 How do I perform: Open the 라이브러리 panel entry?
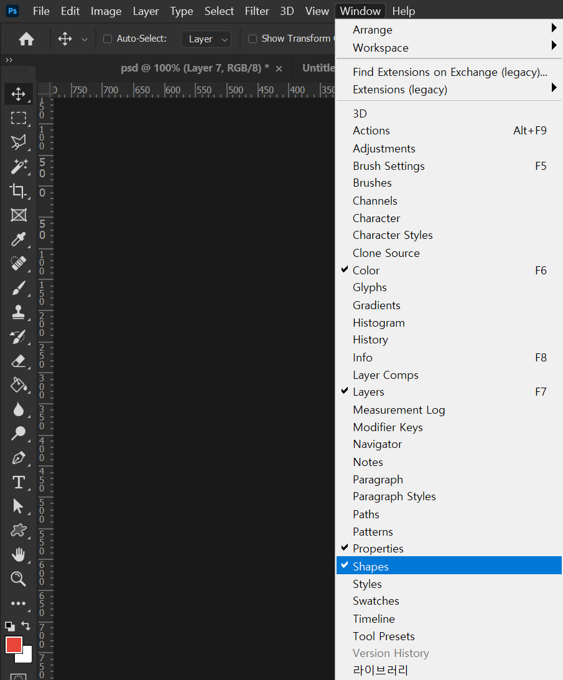449,671
